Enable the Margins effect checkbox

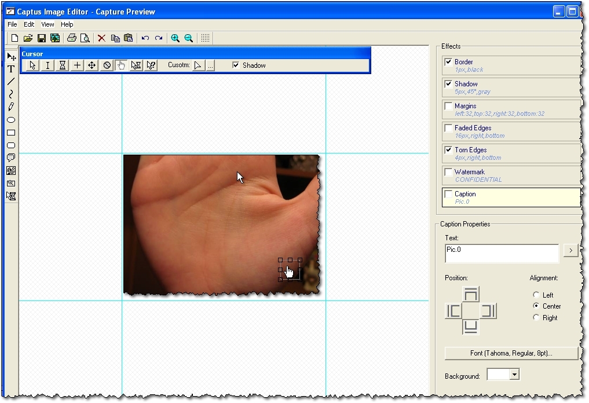[x=448, y=106]
